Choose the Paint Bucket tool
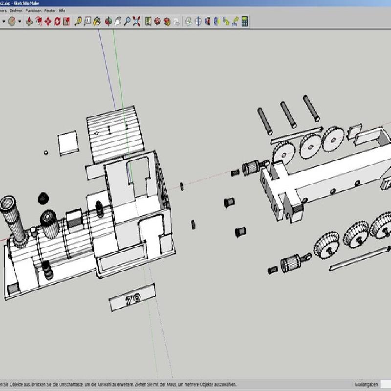This screenshot has height=391, width=391. click(97, 21)
